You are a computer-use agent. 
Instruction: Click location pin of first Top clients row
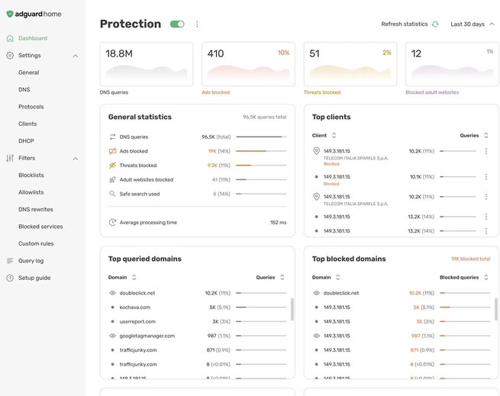click(316, 151)
